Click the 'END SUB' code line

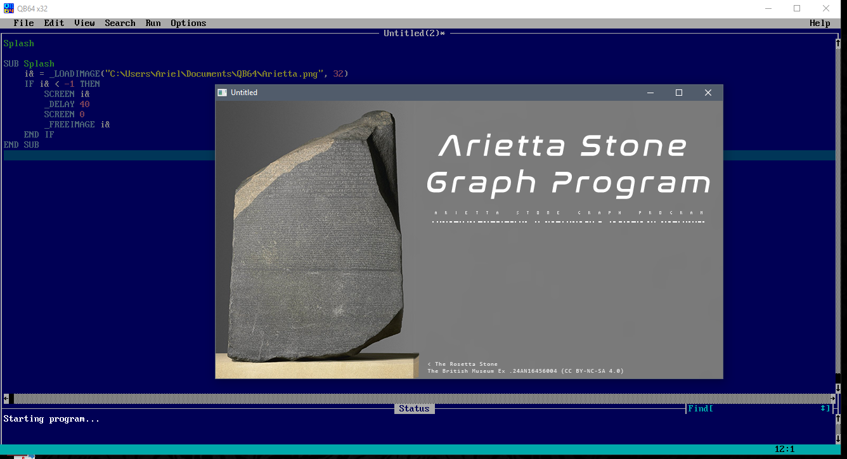21,145
